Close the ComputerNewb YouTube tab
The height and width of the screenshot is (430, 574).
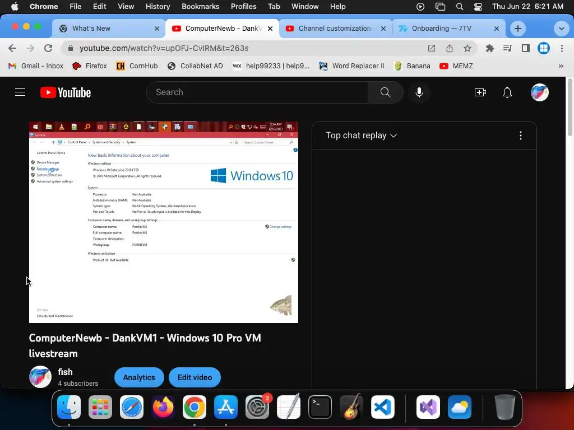[270, 29]
